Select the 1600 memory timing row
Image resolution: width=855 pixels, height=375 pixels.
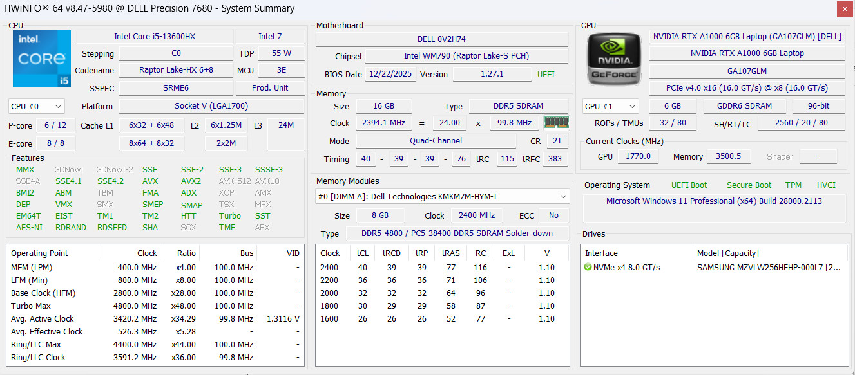pos(442,319)
